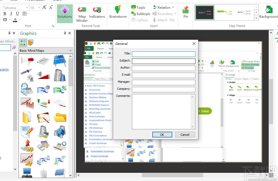The height and width of the screenshot is (181, 278).
Task: Pin the Graphics panel
Action: [x=65, y=33]
